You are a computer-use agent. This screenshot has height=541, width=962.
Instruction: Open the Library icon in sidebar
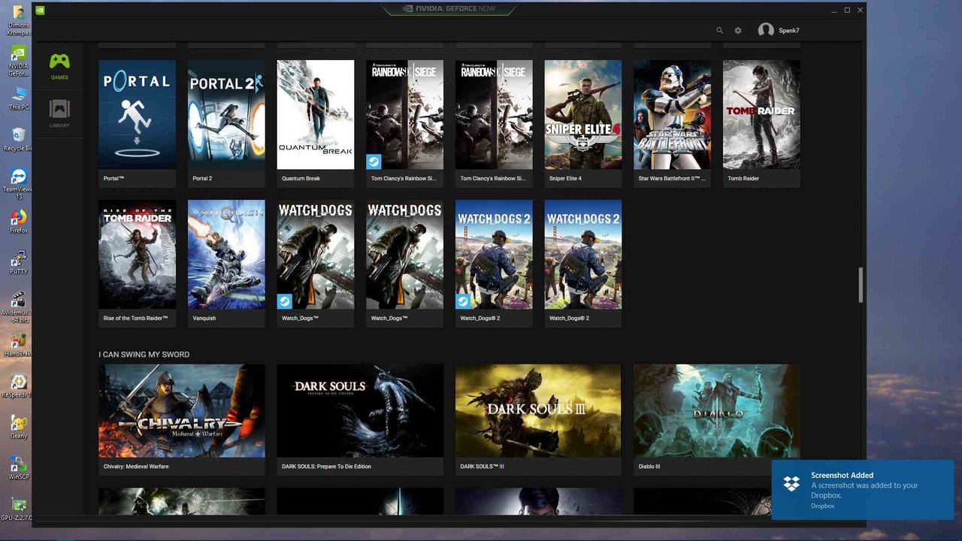(59, 109)
